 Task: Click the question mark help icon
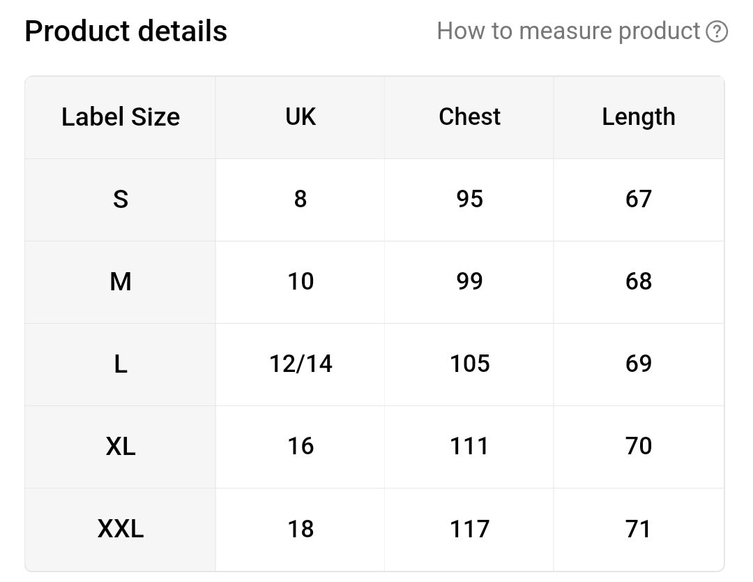pos(717,31)
